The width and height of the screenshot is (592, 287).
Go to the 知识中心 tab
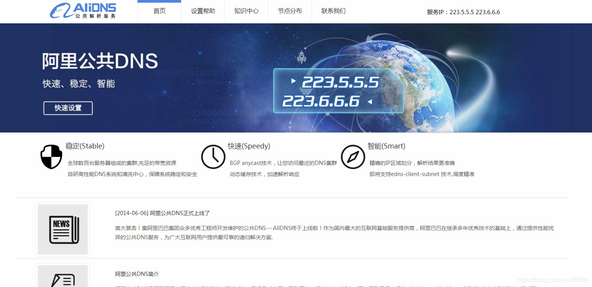(246, 11)
